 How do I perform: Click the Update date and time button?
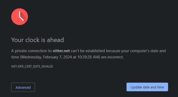pyautogui.click(x=147, y=87)
